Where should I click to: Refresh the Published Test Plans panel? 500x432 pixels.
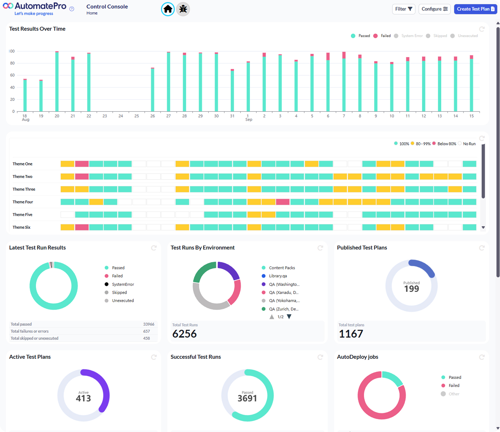click(482, 248)
